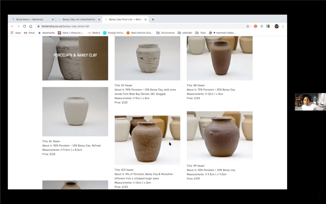Open the Pinterest extension icon
Image resolution: width=326 pixels, height=204 pixels.
255,26
